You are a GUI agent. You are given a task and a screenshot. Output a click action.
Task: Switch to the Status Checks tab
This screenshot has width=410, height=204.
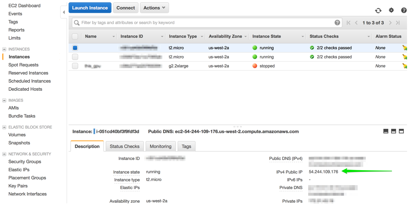(x=125, y=146)
